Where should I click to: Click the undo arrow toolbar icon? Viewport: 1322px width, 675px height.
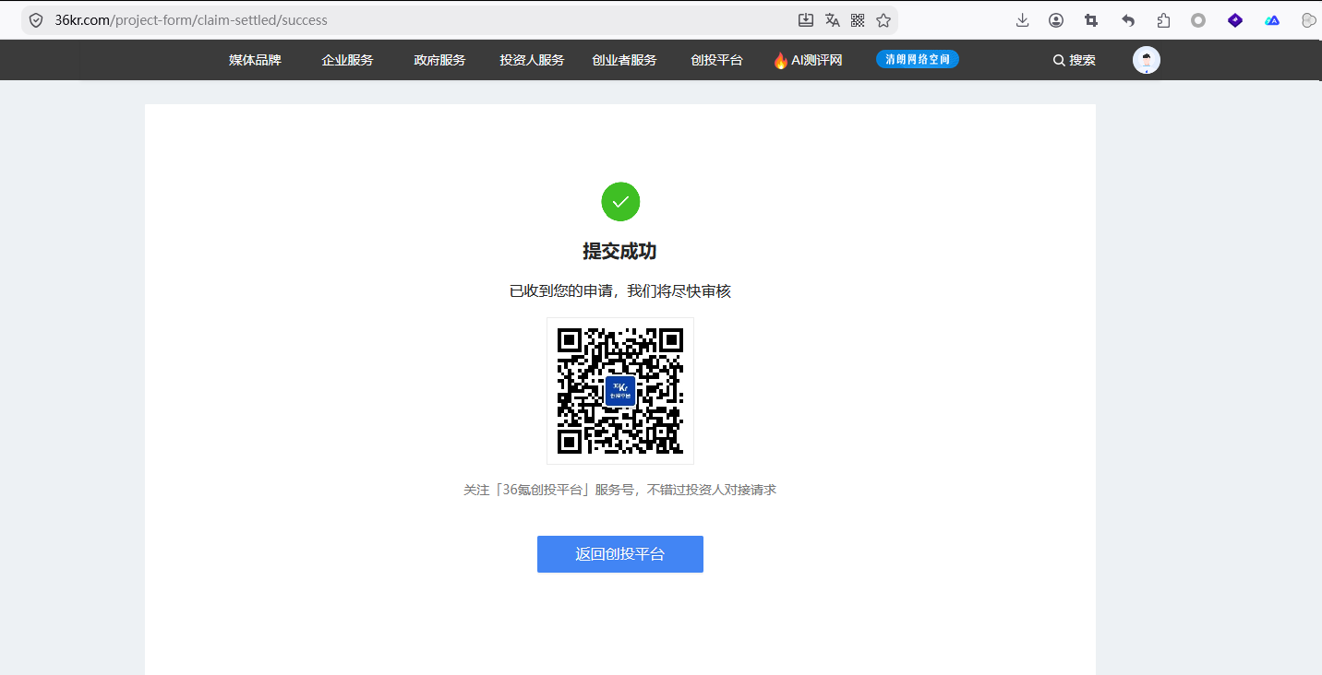pyautogui.click(x=1127, y=20)
